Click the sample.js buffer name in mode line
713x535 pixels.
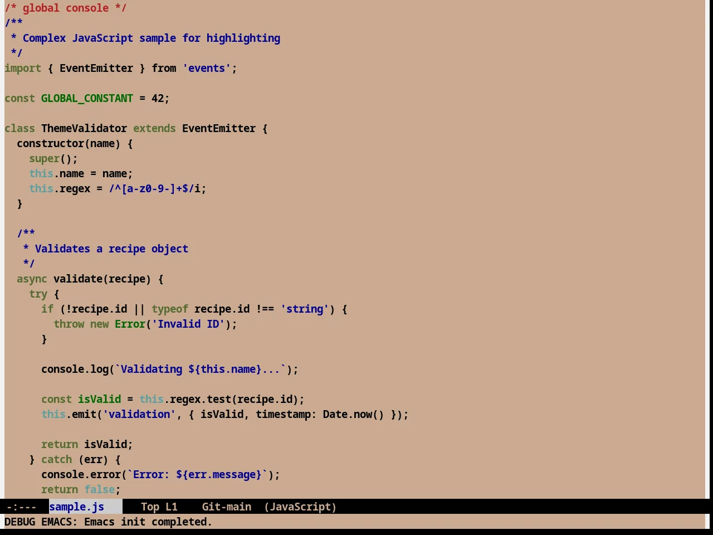[x=76, y=507]
